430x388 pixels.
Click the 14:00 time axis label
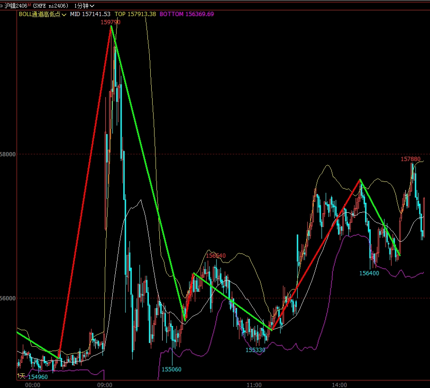click(339, 384)
